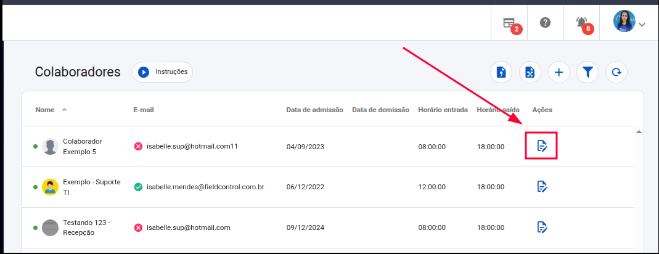This screenshot has width=659, height=254.
Task: Click admission date 04/09/2023
Action: click(x=305, y=147)
